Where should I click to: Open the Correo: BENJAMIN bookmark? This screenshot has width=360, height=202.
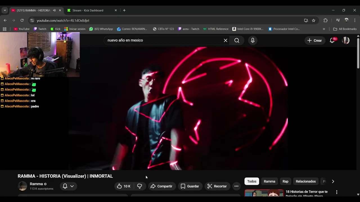pos(132,29)
